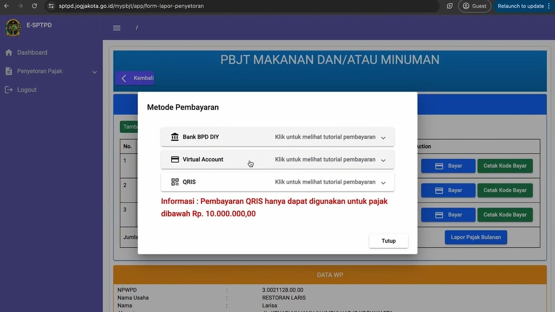
Task: Expand QRIS payment tutorial
Action: coord(277,182)
